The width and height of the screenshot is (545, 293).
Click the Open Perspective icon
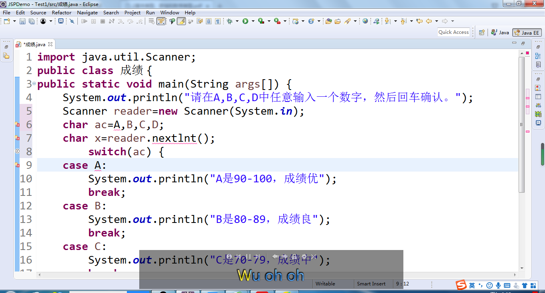pos(482,33)
